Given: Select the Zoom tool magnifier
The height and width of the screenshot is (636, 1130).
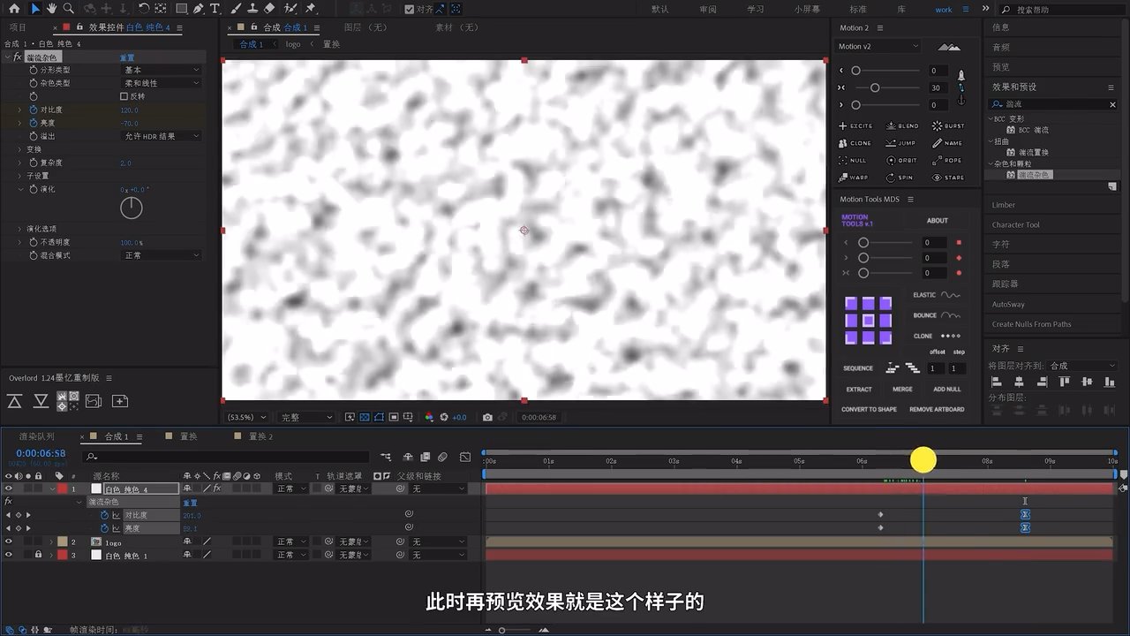Looking at the screenshot, I should point(69,9).
